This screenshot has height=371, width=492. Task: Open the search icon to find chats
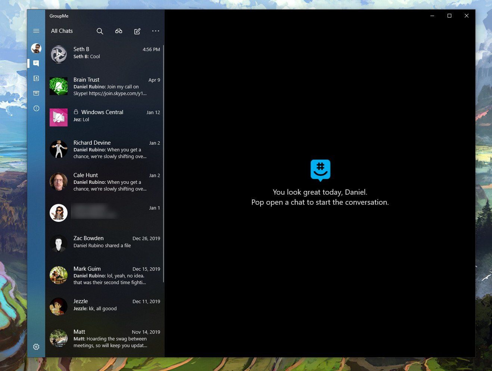tap(100, 31)
